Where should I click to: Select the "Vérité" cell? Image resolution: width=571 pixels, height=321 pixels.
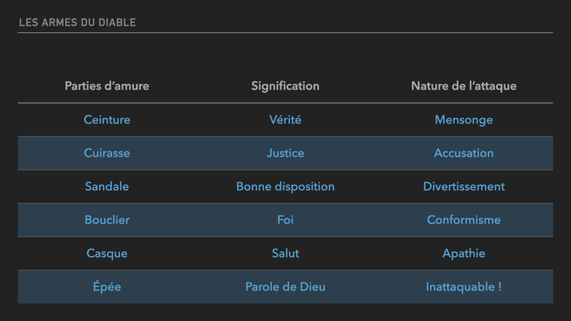tap(285, 119)
